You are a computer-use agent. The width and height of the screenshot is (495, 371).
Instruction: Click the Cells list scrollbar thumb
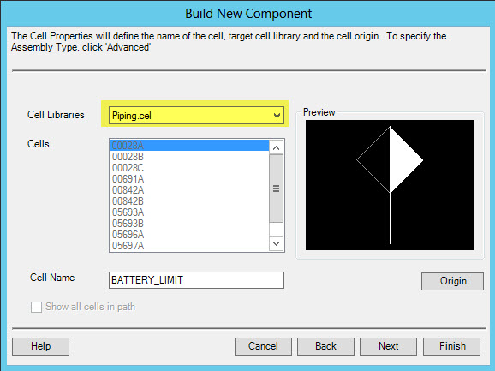click(x=277, y=188)
